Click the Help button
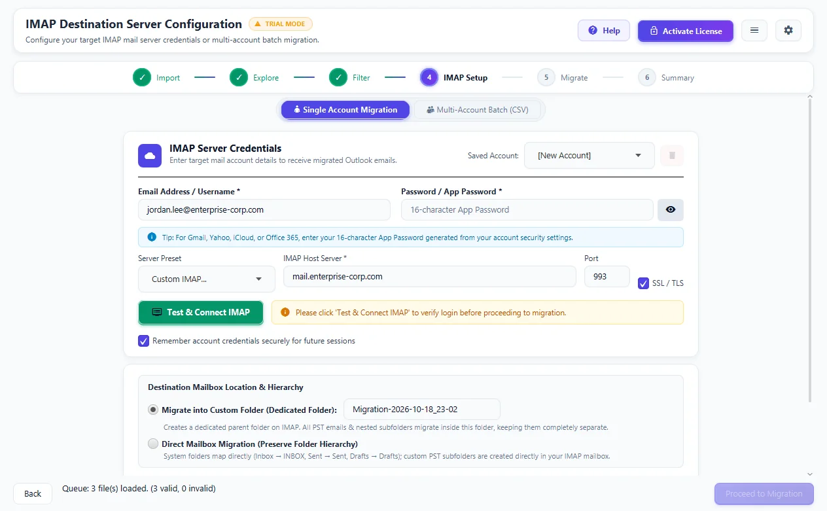The width and height of the screenshot is (827, 511). point(604,31)
